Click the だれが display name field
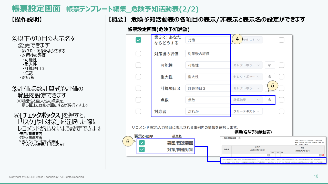The image size is (328, 184). point(208,111)
